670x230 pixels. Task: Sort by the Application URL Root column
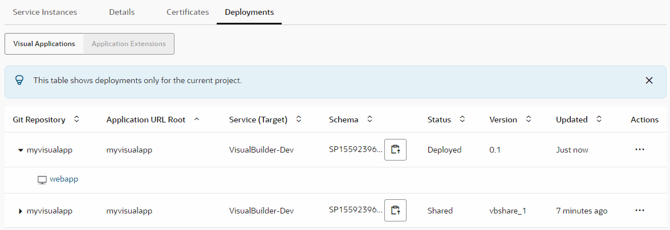(197, 120)
